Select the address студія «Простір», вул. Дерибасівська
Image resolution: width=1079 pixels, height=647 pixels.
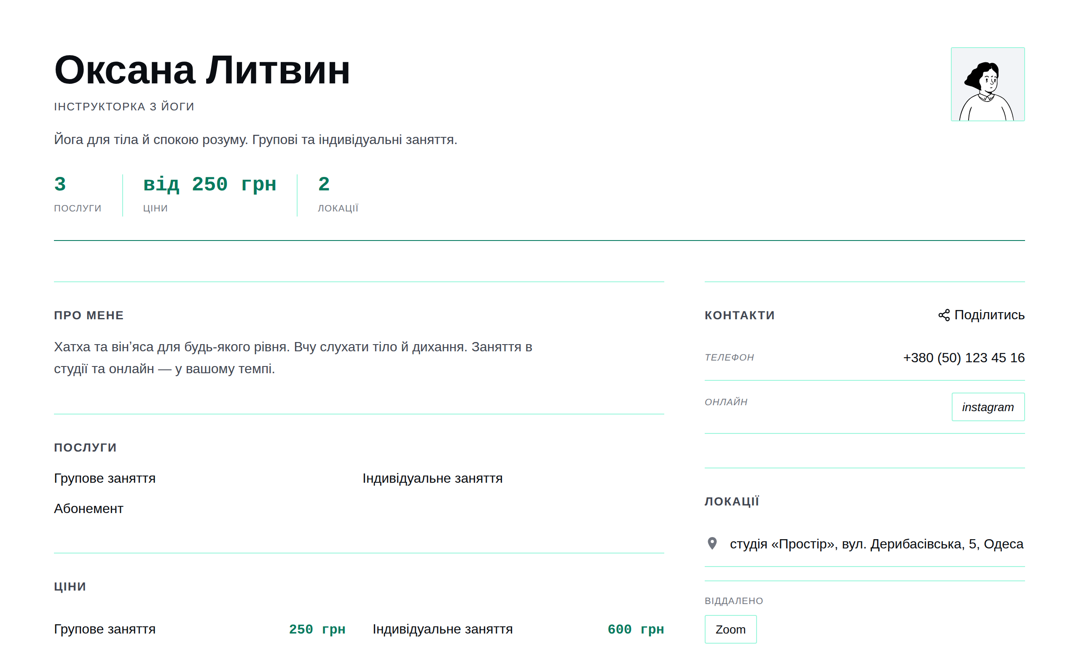[877, 544]
